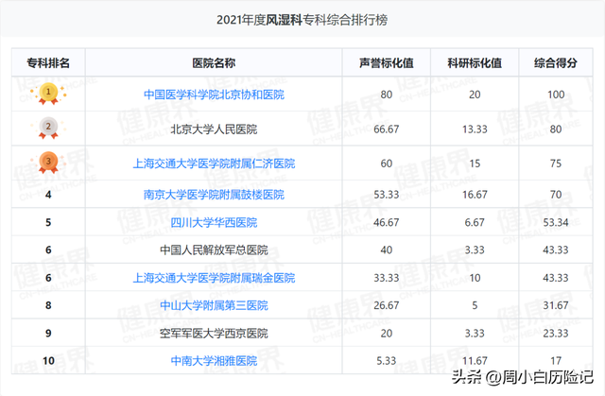Click the gold rank 1 medal icon
The image size is (605, 396).
click(48, 94)
